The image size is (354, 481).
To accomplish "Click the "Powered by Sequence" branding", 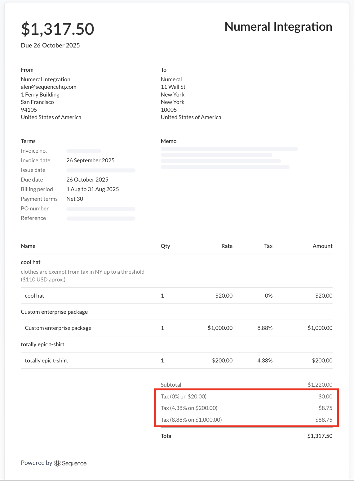I will (53, 463).
